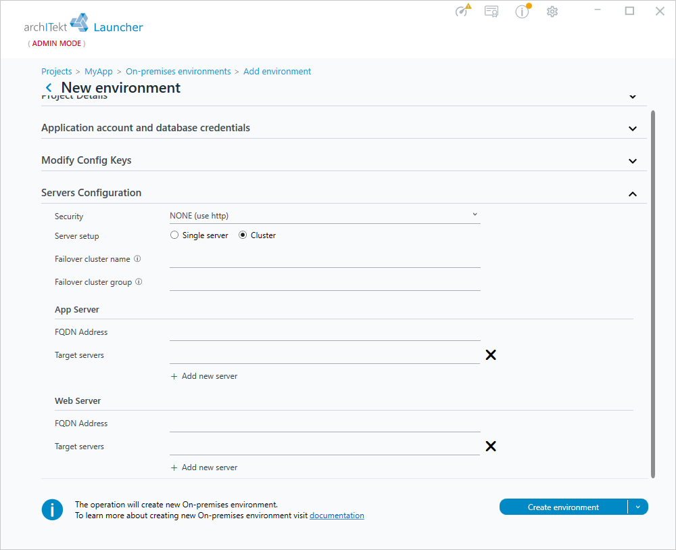Click the Add environment breadcrumb
The width and height of the screenshot is (676, 550).
pos(277,71)
